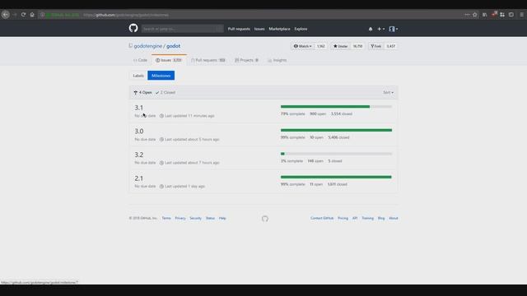Screen dimensions: 527x296
Task: Open the godotengine organization link
Action: 148,46
